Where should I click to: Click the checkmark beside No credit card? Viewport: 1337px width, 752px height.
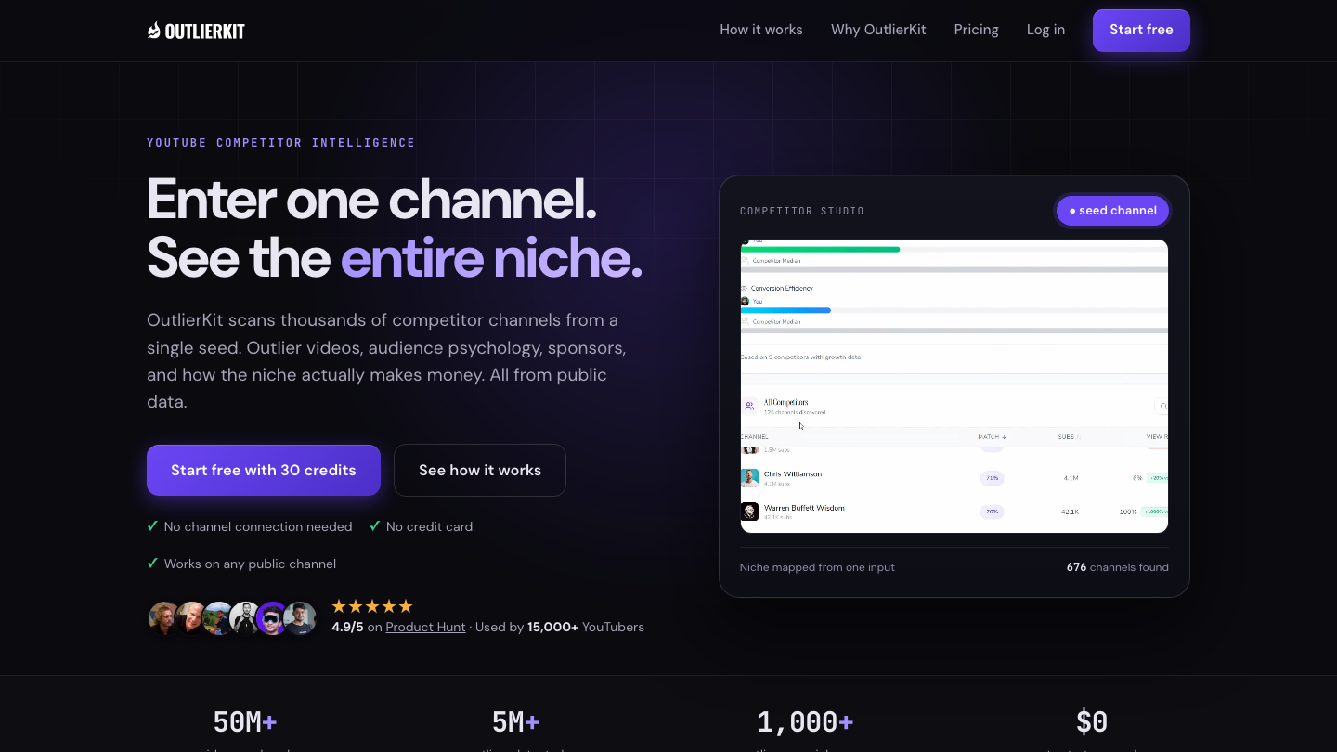(x=375, y=526)
